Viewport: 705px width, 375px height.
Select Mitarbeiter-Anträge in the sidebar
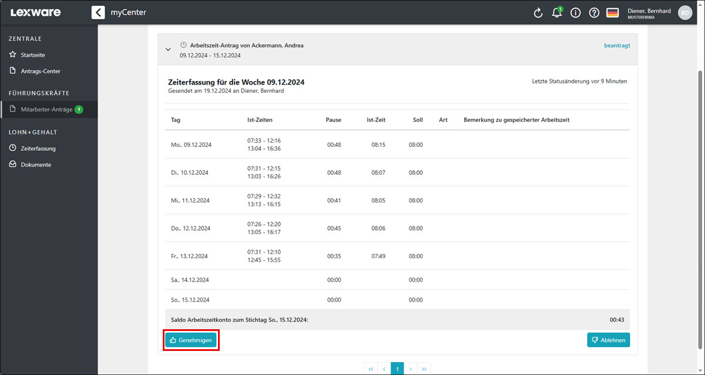(49, 109)
